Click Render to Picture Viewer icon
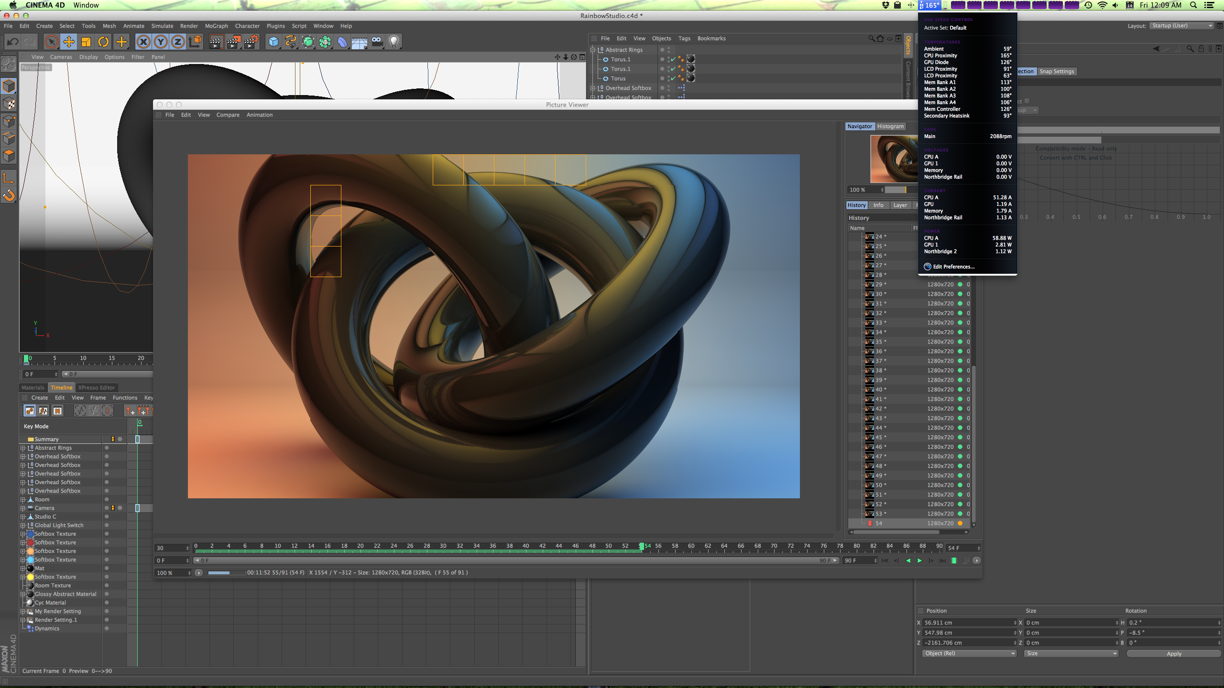1224x688 pixels. 233,42
